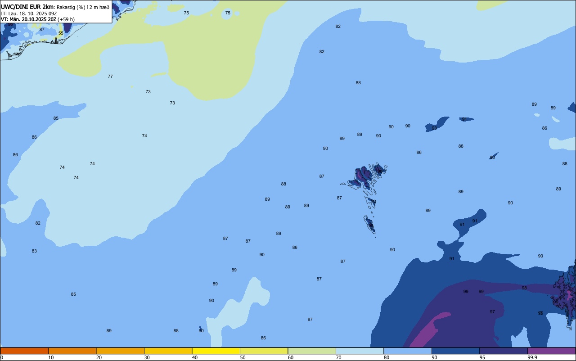
Task: Click the 'IT: Lau. 18. 10. 2025 09Z' line
Action: [x=29, y=14]
